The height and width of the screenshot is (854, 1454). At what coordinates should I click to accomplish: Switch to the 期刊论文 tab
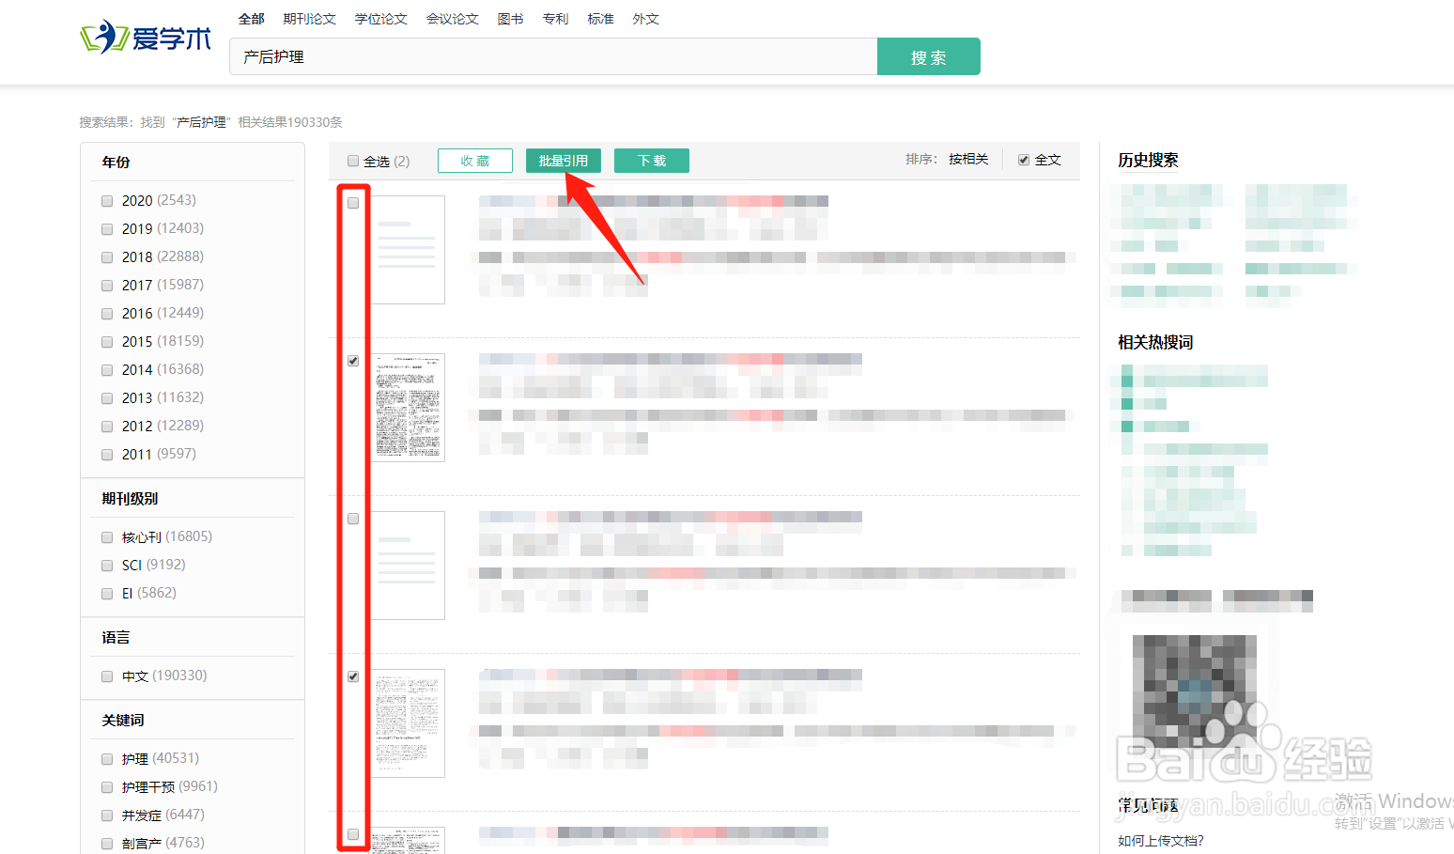click(309, 19)
